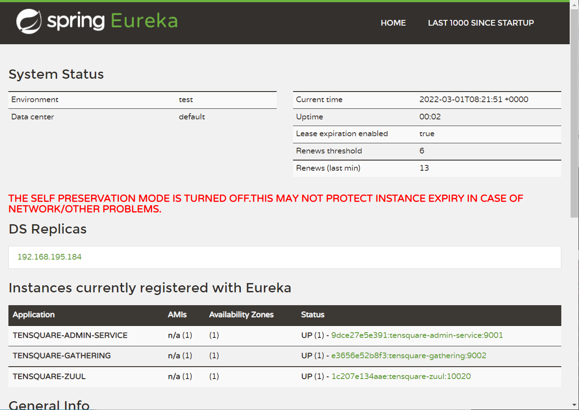Select availability zone (1) cell for TENSQUARE-GATHERING
This screenshot has height=410, width=579.
(x=214, y=356)
